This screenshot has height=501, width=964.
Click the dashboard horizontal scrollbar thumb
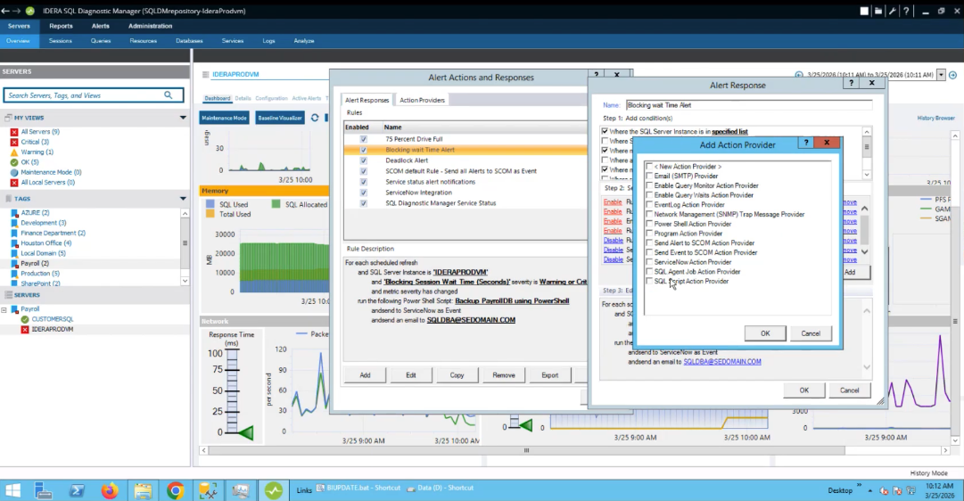click(x=526, y=450)
